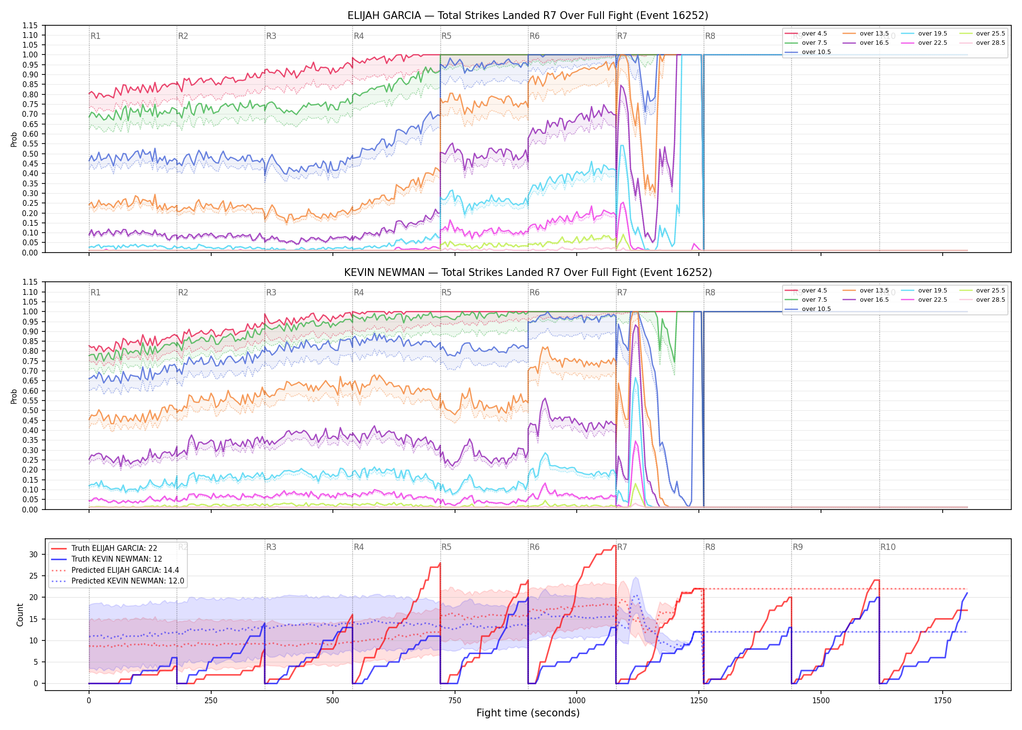Image resolution: width=1022 pixels, height=730 pixels.
Task: Click the Elijah Garcia chart title
Action: coord(528,16)
